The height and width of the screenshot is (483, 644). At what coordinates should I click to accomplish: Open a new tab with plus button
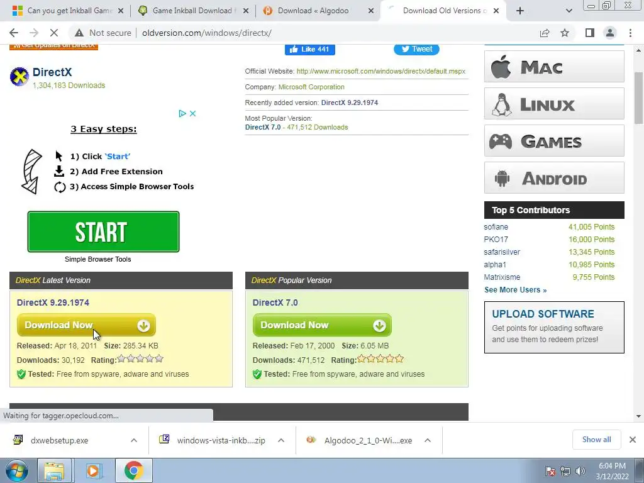pyautogui.click(x=520, y=11)
